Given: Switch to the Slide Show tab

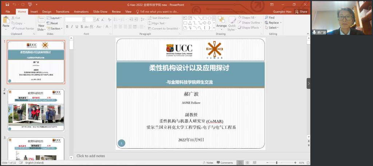Looking at the screenshot, I should point(100,12).
